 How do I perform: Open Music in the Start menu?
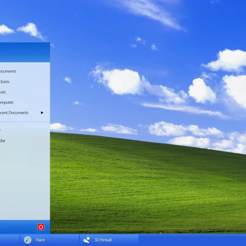point(3,92)
